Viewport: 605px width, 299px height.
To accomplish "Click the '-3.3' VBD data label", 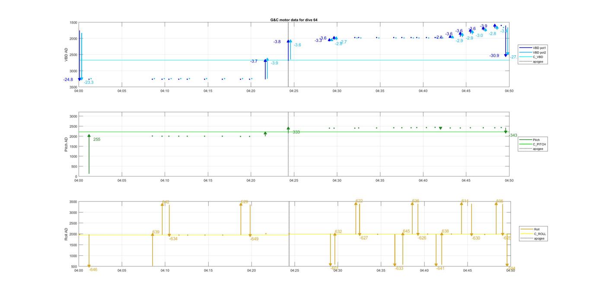I will click(x=318, y=41).
